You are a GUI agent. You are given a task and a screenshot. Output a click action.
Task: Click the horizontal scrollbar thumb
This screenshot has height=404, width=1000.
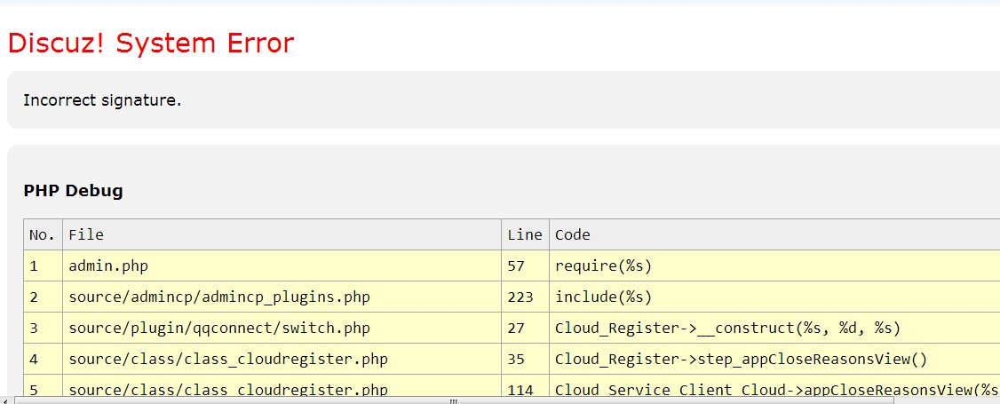click(453, 400)
